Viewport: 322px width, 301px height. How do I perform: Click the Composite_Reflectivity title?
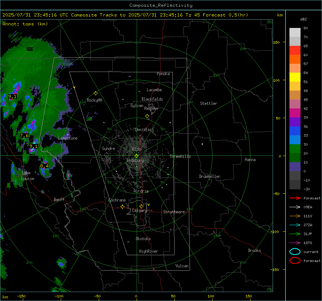(161, 5)
